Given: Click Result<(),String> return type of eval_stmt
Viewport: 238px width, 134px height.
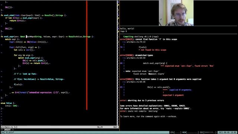Looking at the screenshot, I should 54,15.
